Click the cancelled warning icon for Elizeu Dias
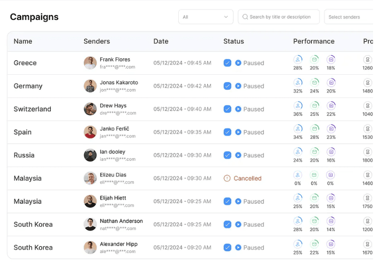Viewport: 377px width, 265px height. pos(227,178)
